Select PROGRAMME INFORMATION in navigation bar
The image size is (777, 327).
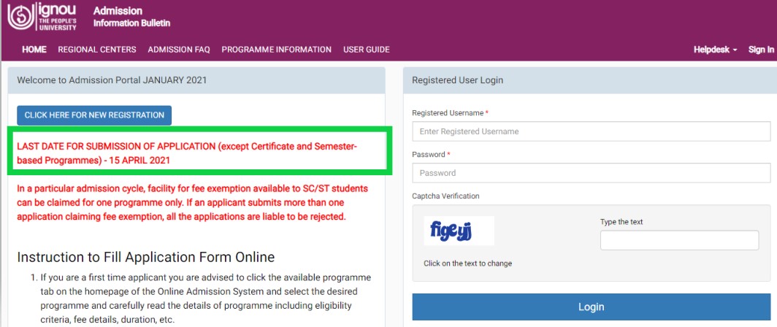277,50
